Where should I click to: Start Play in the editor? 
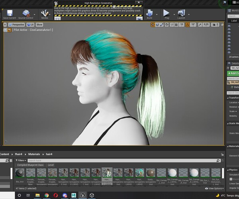(x=167, y=14)
